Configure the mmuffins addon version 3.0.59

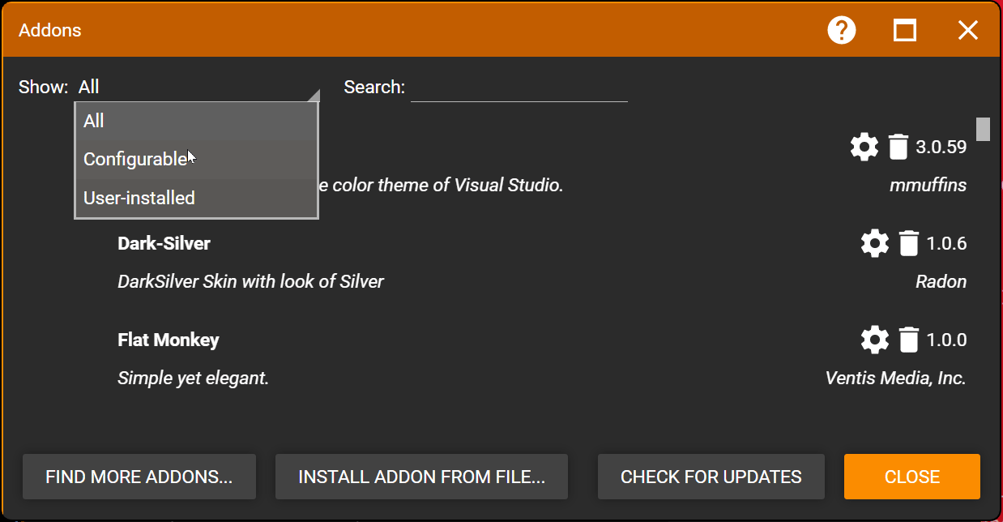(x=864, y=147)
